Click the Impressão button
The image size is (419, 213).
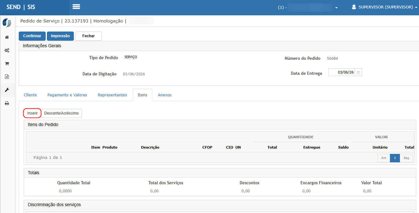point(60,36)
